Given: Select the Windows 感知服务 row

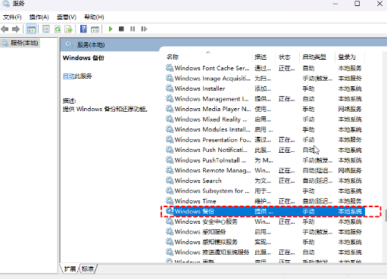Looking at the screenshot, I should click(265, 232).
